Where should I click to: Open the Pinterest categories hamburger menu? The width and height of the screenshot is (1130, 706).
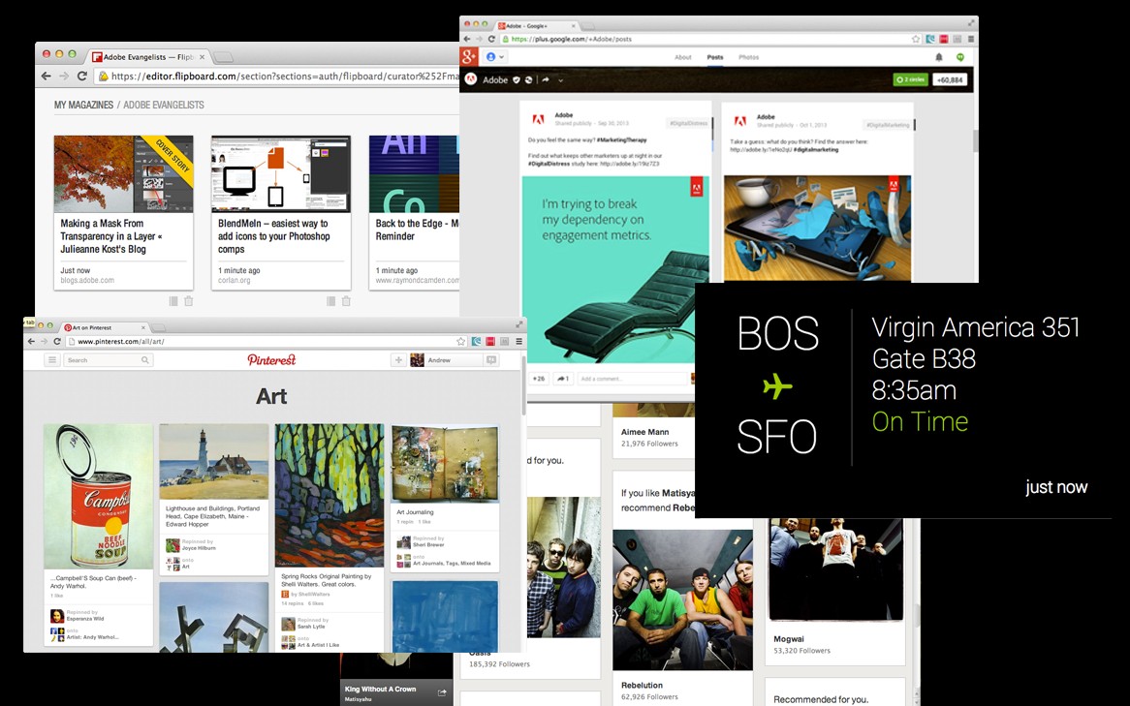52,360
